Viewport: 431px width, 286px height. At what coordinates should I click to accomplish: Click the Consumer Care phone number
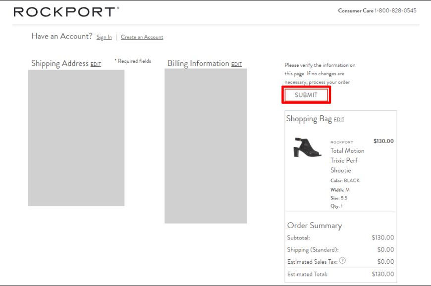(x=395, y=11)
